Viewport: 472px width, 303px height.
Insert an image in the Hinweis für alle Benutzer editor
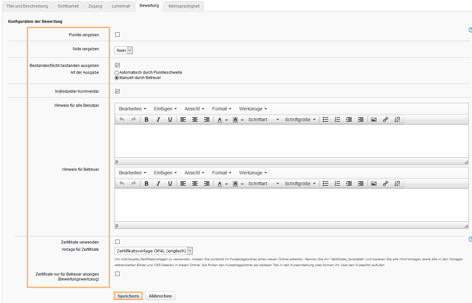click(x=374, y=120)
